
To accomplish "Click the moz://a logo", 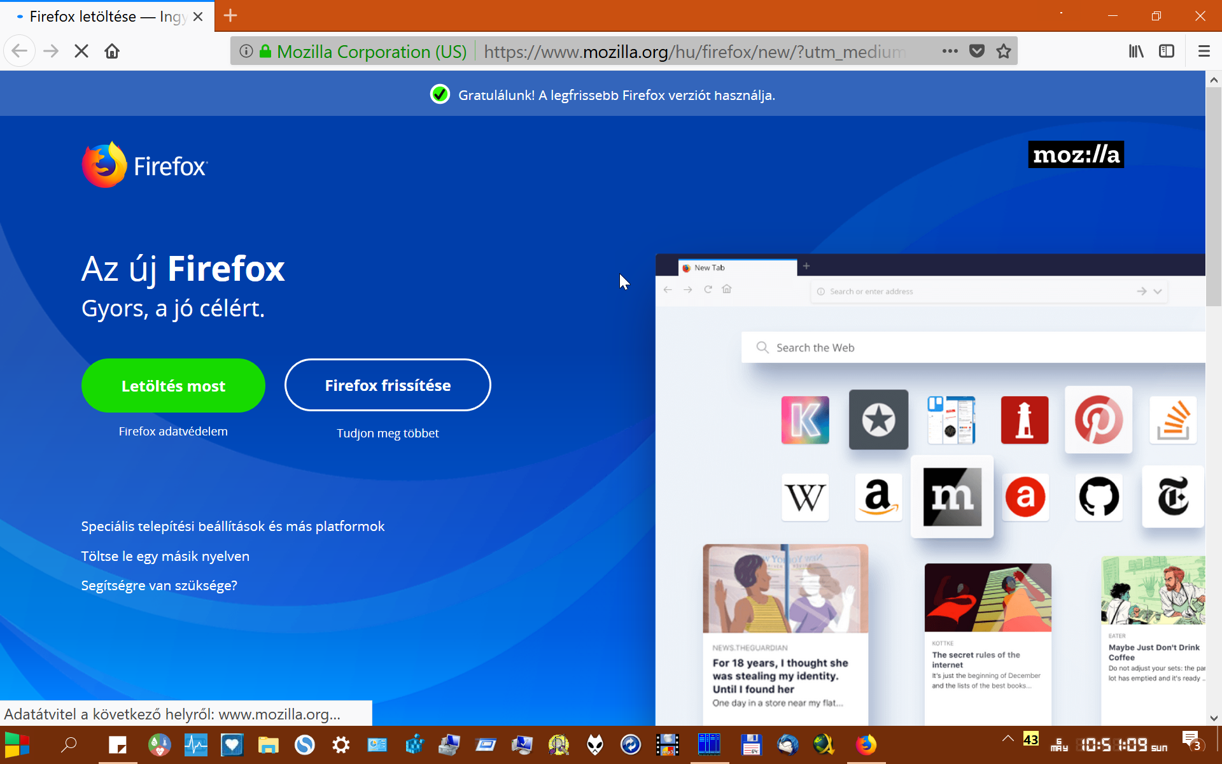I will pyautogui.click(x=1076, y=154).
